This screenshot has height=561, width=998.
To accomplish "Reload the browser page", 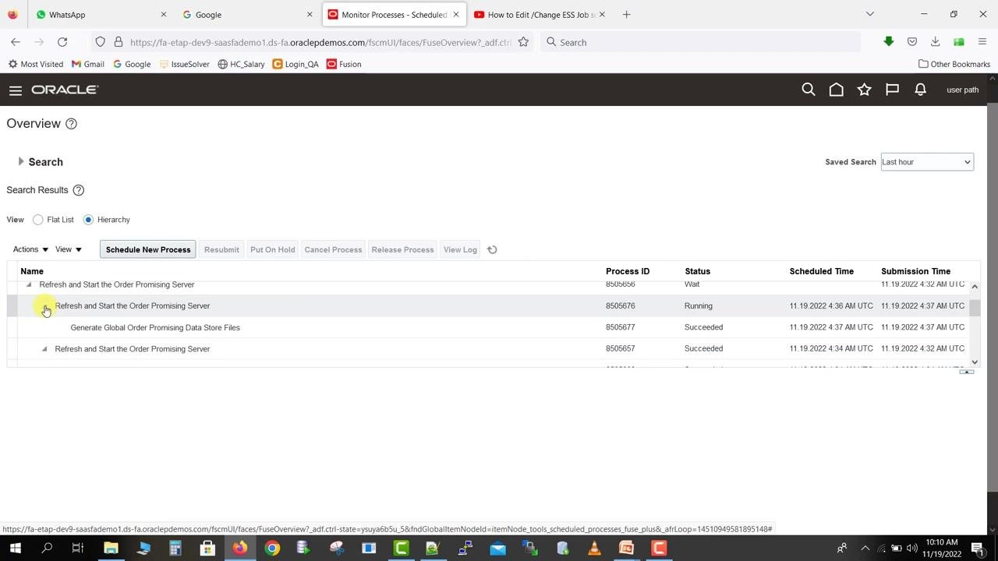I will (62, 42).
